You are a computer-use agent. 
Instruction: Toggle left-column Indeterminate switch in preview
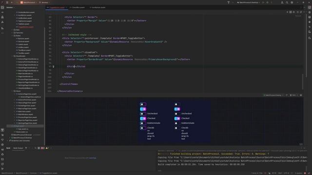(x=143, y=123)
